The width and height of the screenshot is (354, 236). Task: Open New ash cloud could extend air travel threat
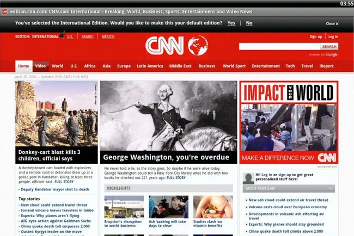click(288, 200)
